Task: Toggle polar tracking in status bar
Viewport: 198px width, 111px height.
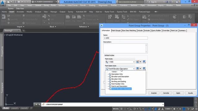Action: (x=135, y=109)
